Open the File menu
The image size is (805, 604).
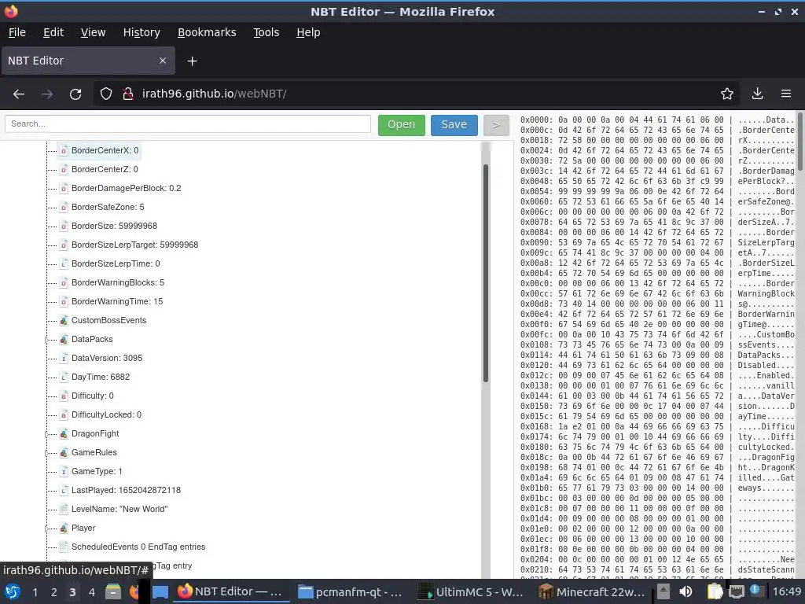coord(17,32)
